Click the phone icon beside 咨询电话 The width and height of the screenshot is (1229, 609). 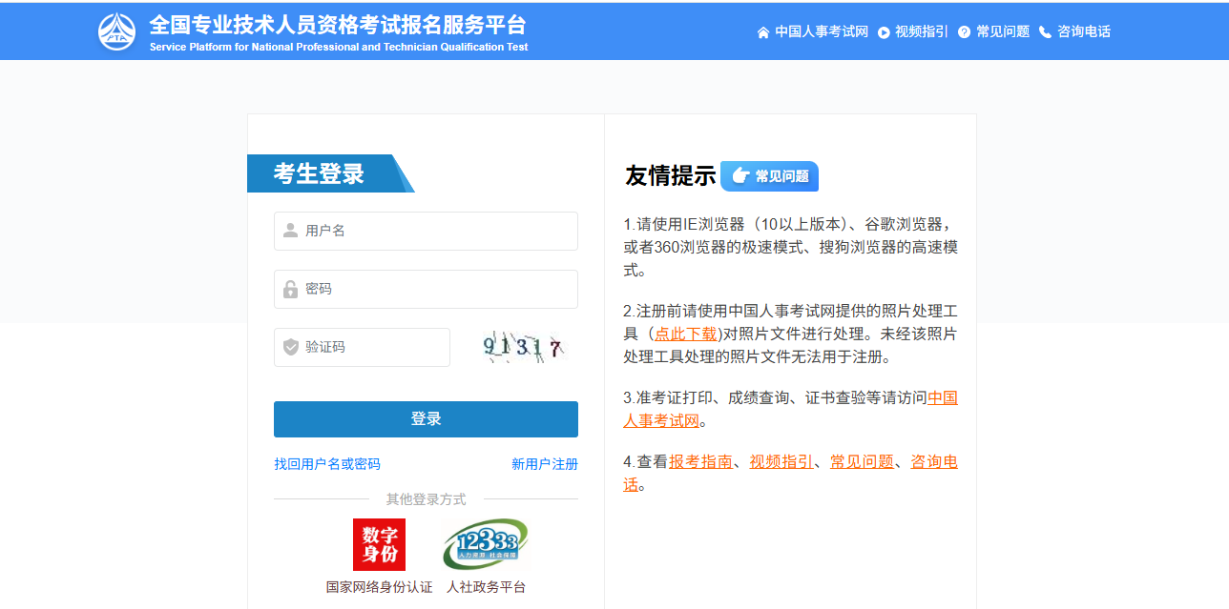click(x=1045, y=31)
